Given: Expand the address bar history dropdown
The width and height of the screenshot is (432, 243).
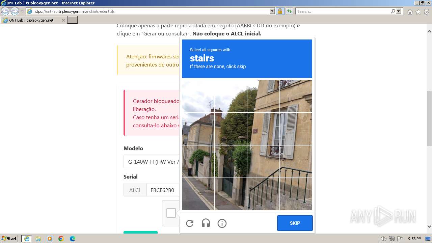Looking at the screenshot, I should (272, 11).
